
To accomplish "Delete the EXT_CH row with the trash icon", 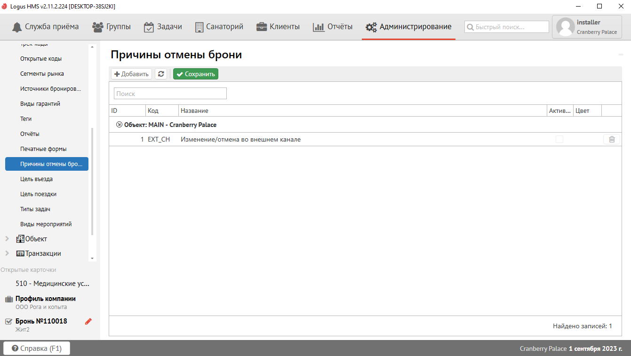I will coord(612,139).
